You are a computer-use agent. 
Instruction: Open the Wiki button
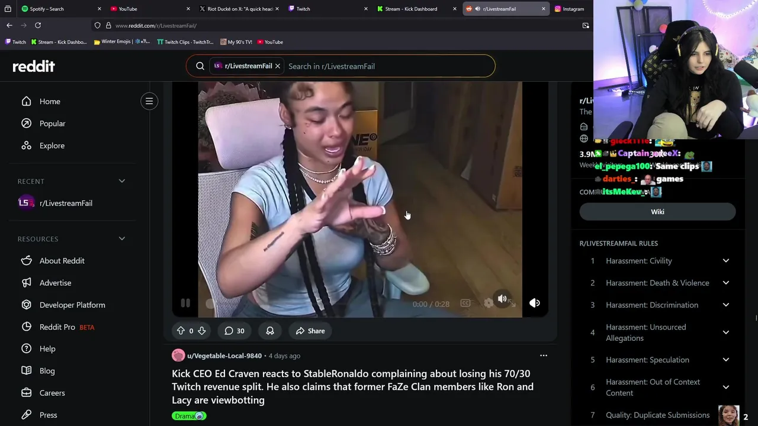pos(657,212)
